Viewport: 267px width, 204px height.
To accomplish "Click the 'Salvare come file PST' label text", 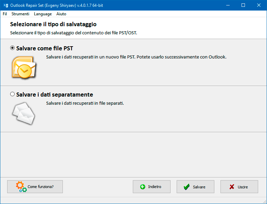I will 44,48.
